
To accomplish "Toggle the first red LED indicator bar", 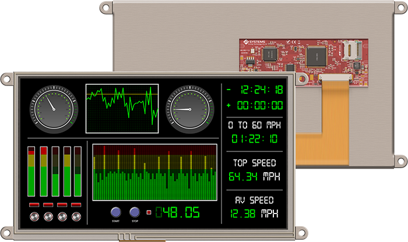I will pos(31,205).
